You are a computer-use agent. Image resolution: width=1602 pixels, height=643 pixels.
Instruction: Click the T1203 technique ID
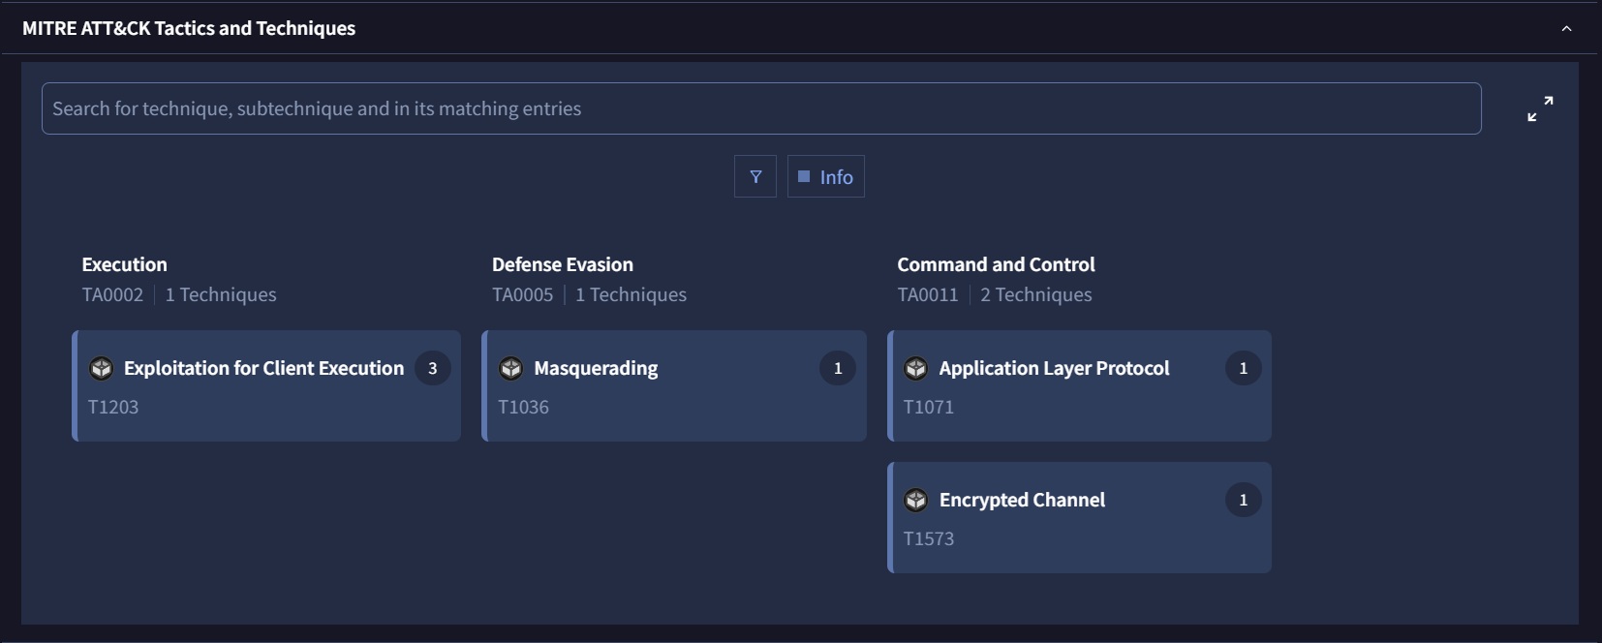point(113,407)
